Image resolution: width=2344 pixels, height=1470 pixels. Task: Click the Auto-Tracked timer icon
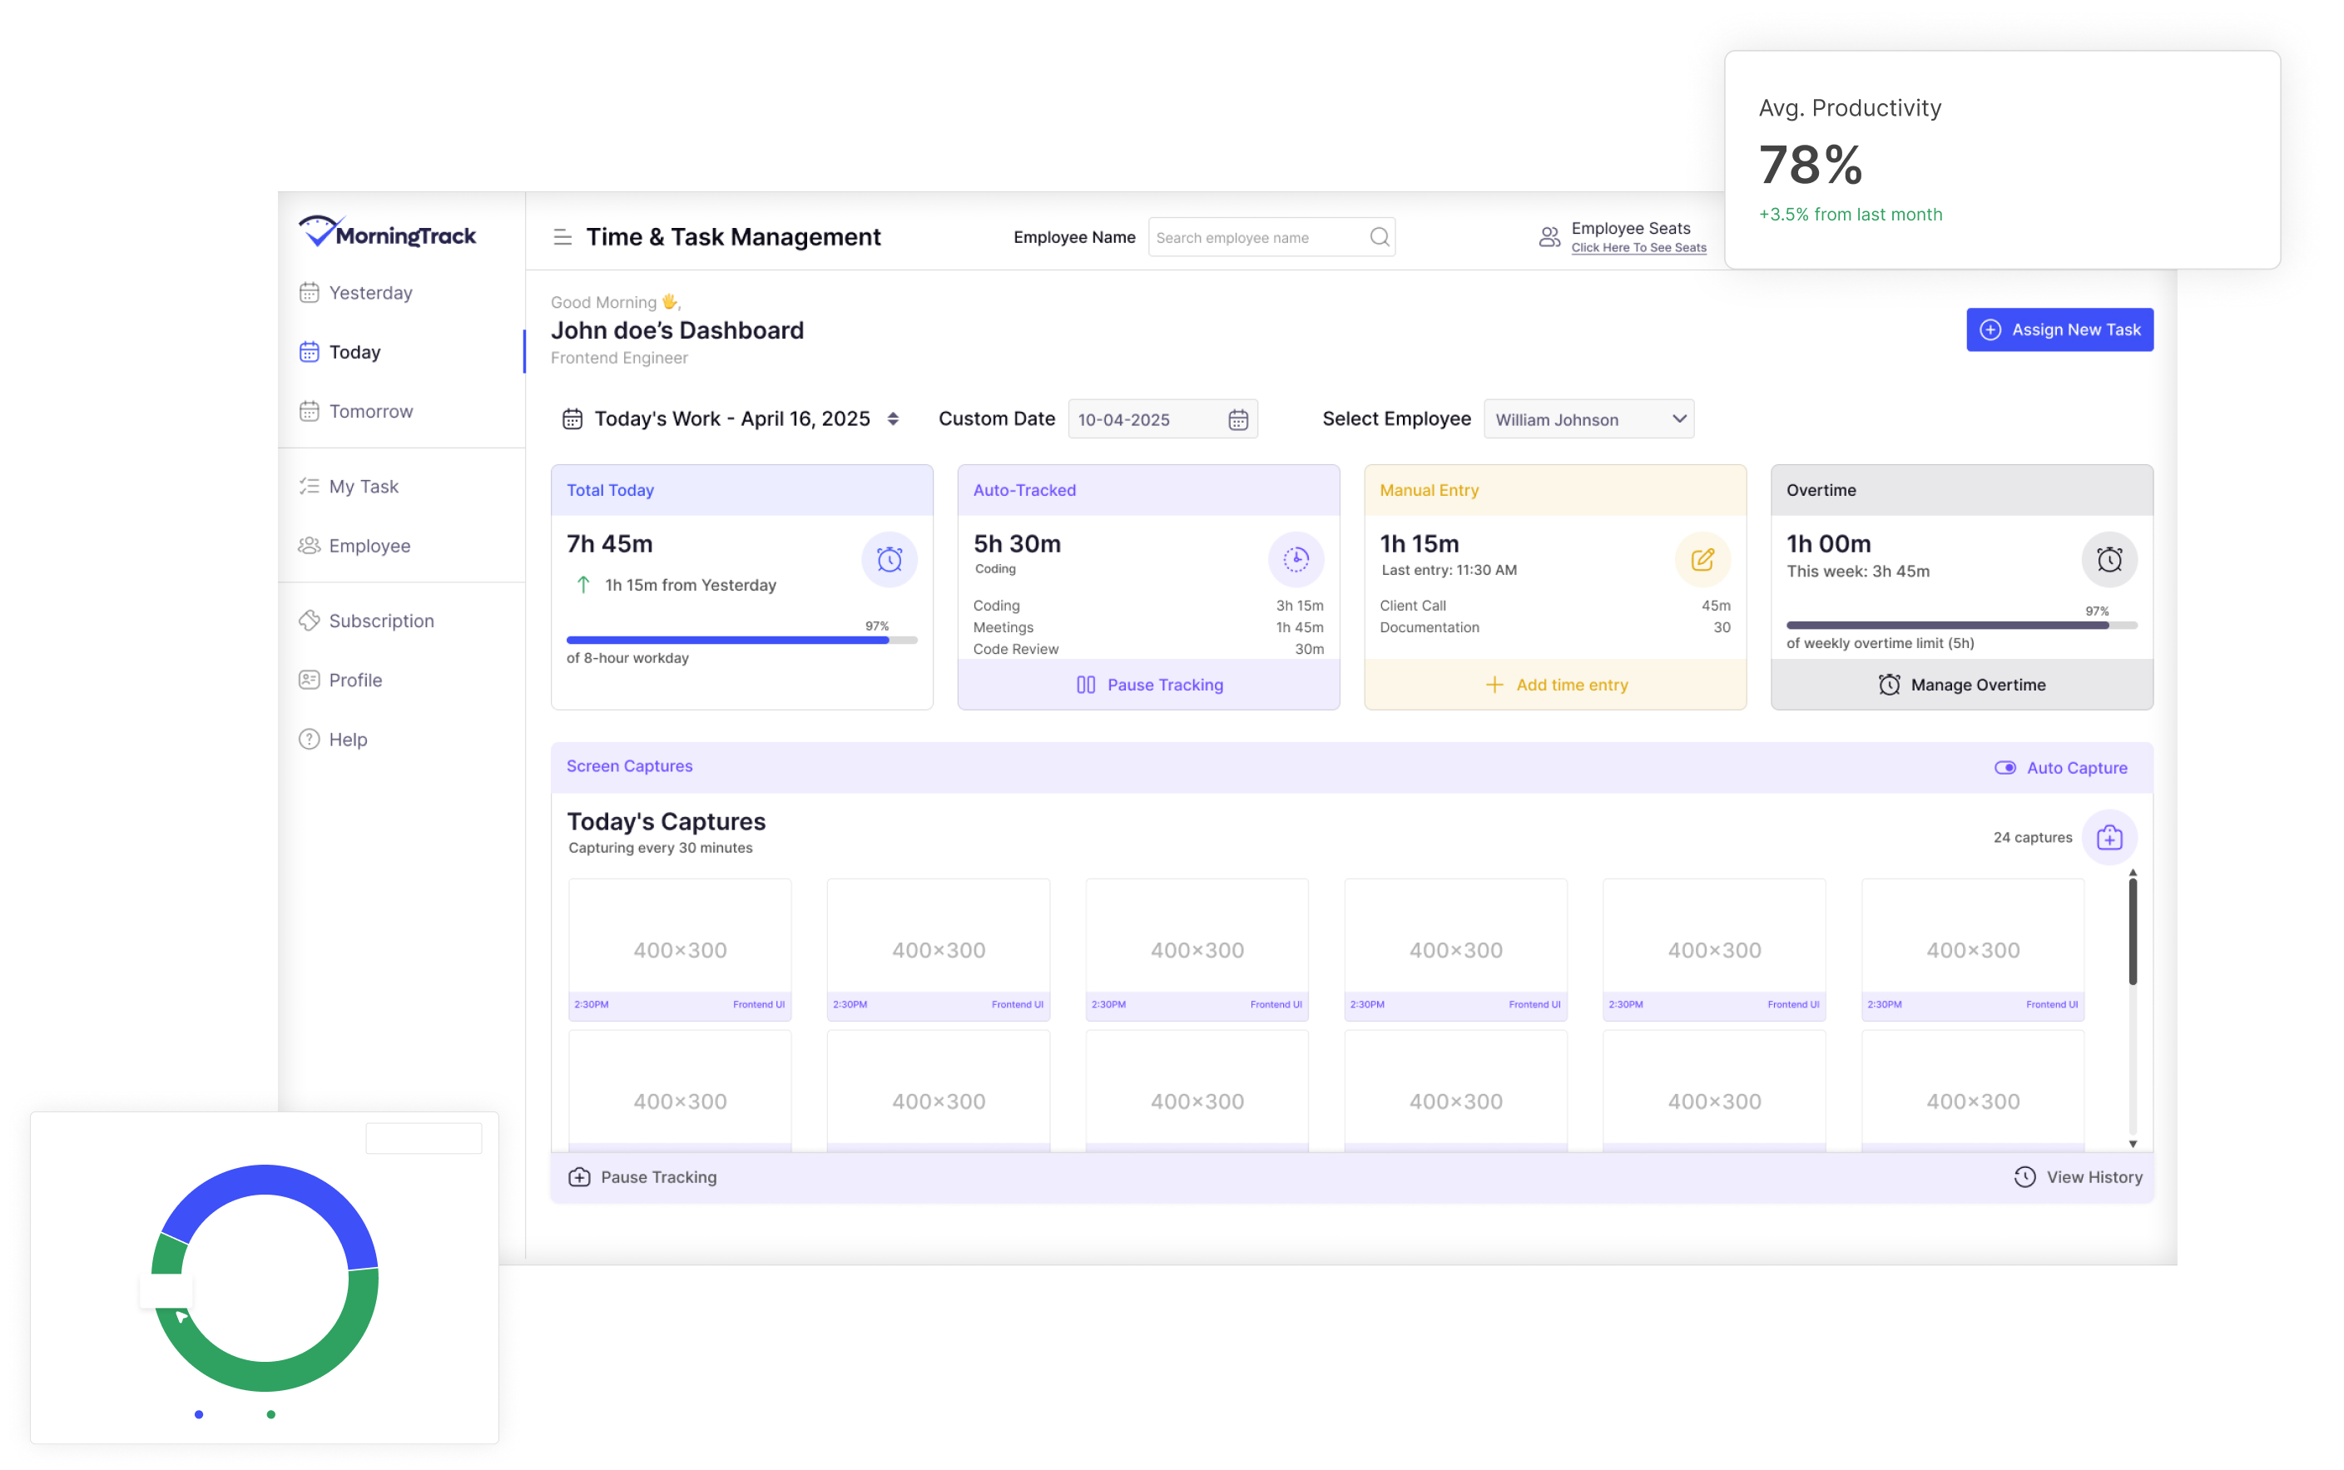coord(1296,559)
